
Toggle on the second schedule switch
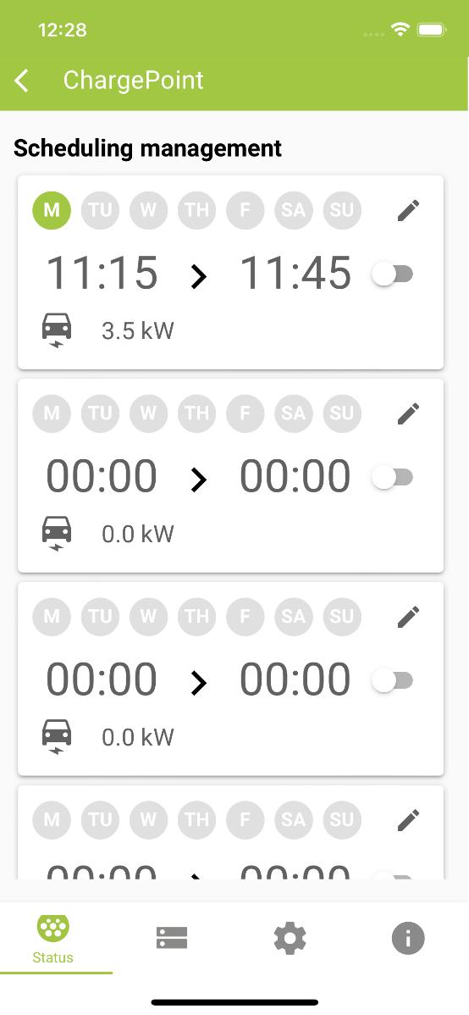pos(393,478)
